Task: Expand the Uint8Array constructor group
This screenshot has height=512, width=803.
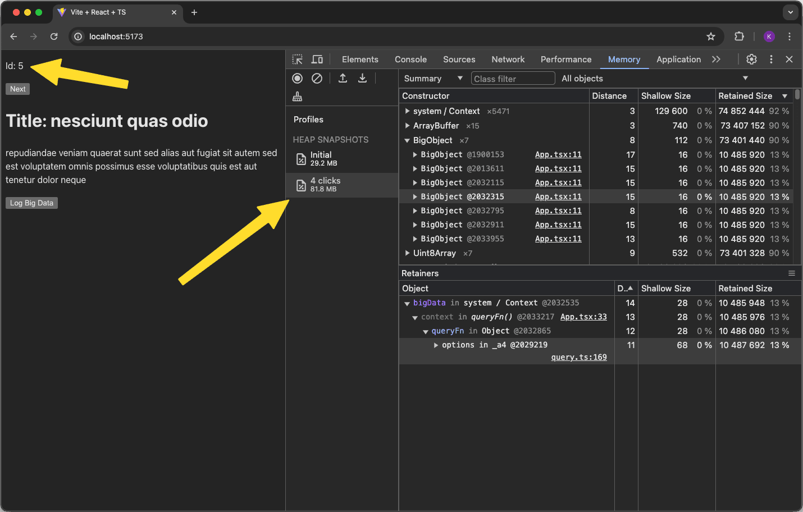Action: 408,253
